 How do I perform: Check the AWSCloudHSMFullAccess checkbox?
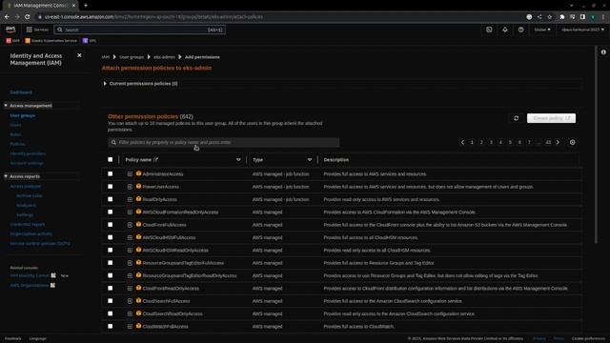(x=111, y=237)
